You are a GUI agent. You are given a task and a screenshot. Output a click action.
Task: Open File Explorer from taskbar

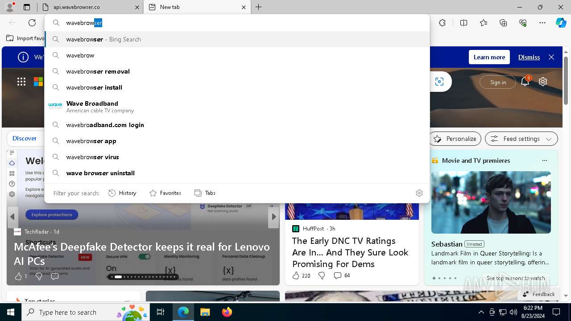point(205,312)
